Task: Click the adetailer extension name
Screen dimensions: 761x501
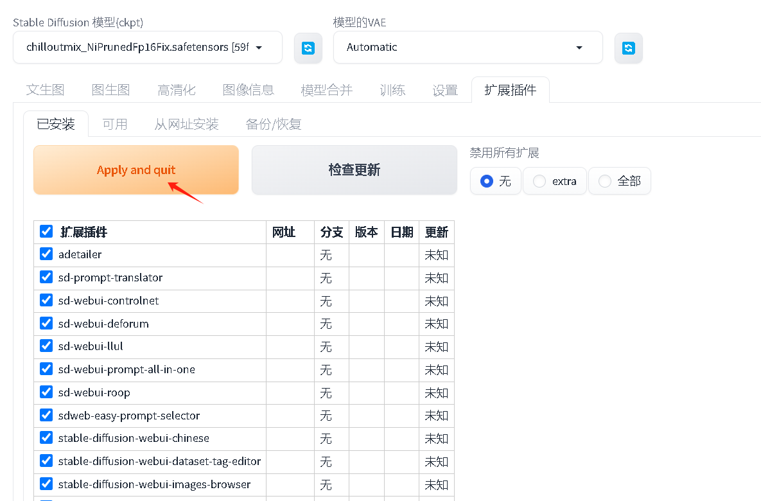Action: (80, 254)
